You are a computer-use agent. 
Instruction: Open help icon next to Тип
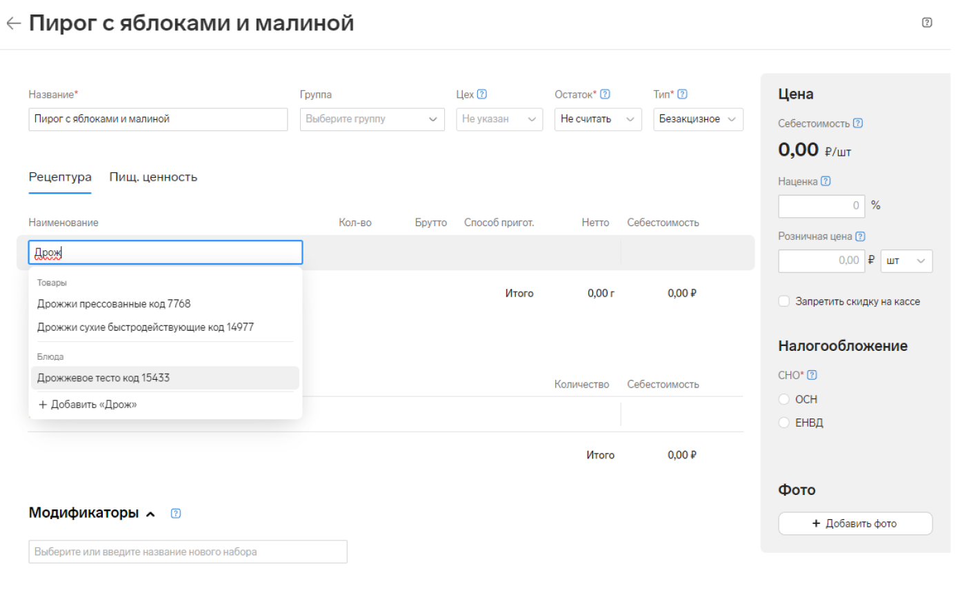click(x=682, y=94)
